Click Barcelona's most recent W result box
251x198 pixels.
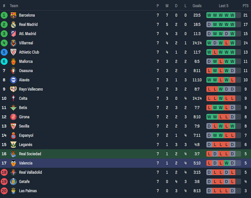coord(232,15)
